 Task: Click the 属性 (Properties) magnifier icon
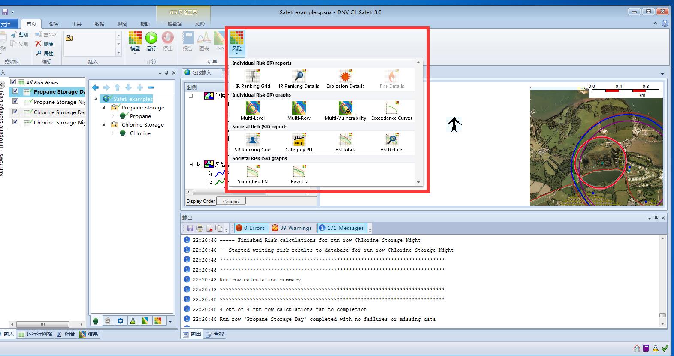pyautogui.click(x=39, y=53)
